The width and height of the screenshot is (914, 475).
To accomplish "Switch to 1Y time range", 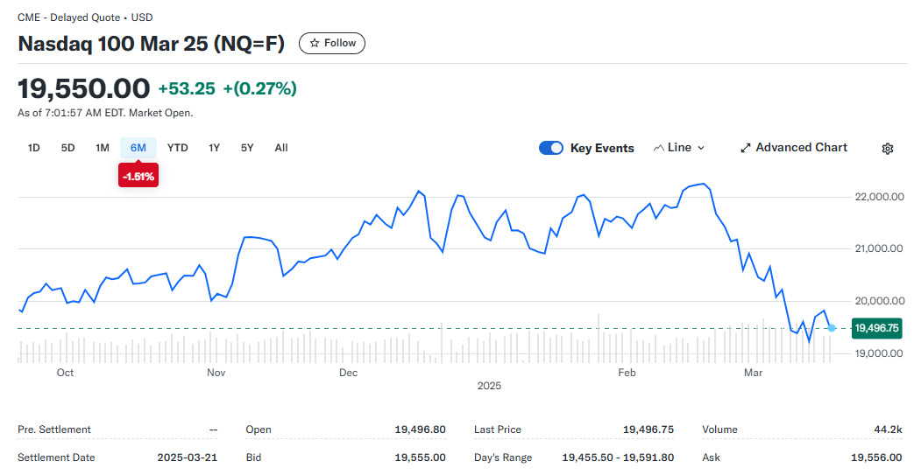I will pos(214,148).
